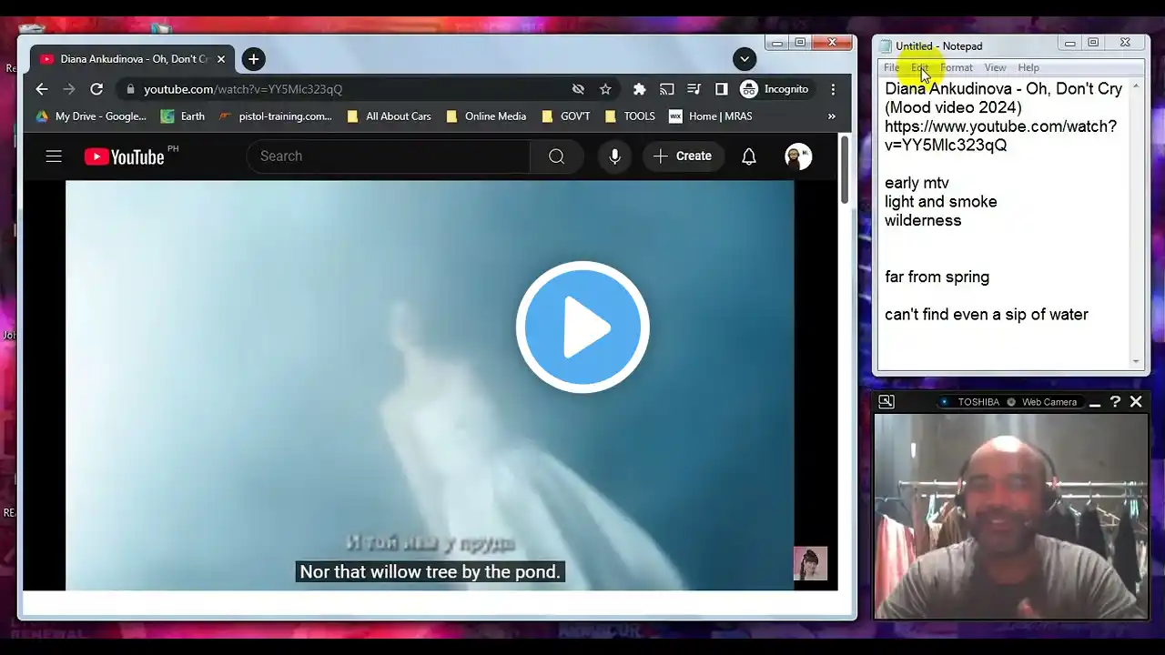Open the YouTube guide hamburger menu
Image resolution: width=1165 pixels, height=655 pixels.
point(54,156)
